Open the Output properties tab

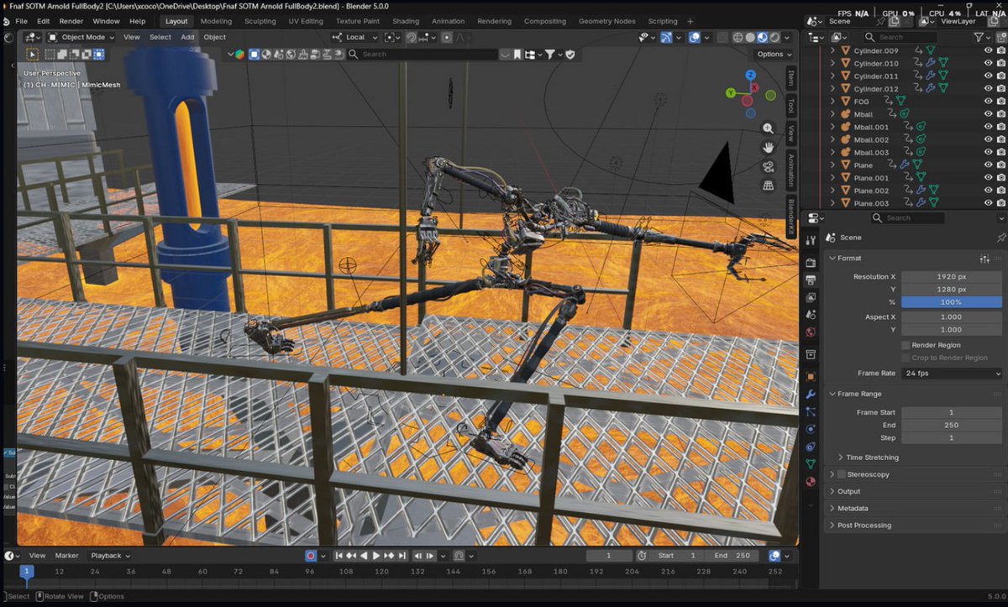pos(811,280)
